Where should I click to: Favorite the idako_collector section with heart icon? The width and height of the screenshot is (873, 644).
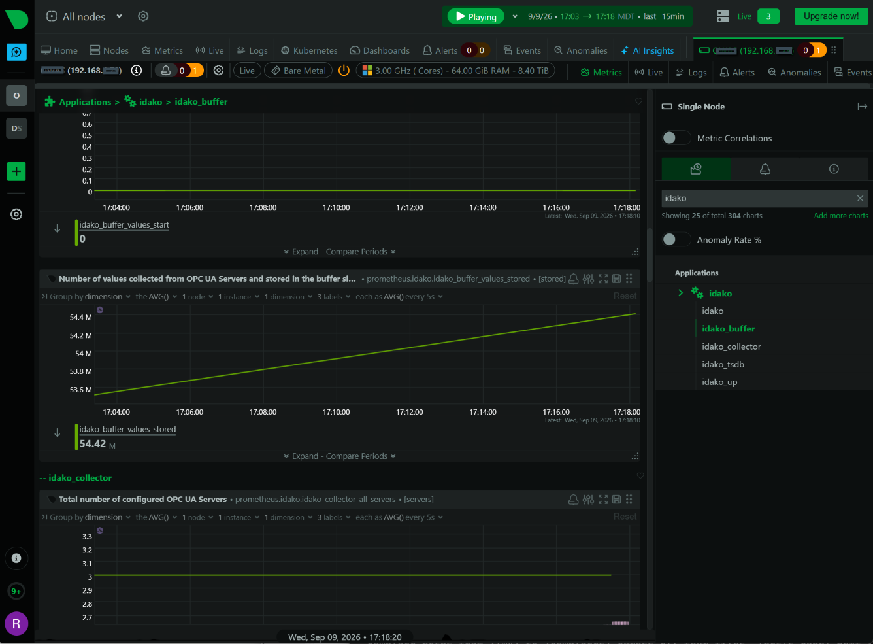click(x=640, y=476)
